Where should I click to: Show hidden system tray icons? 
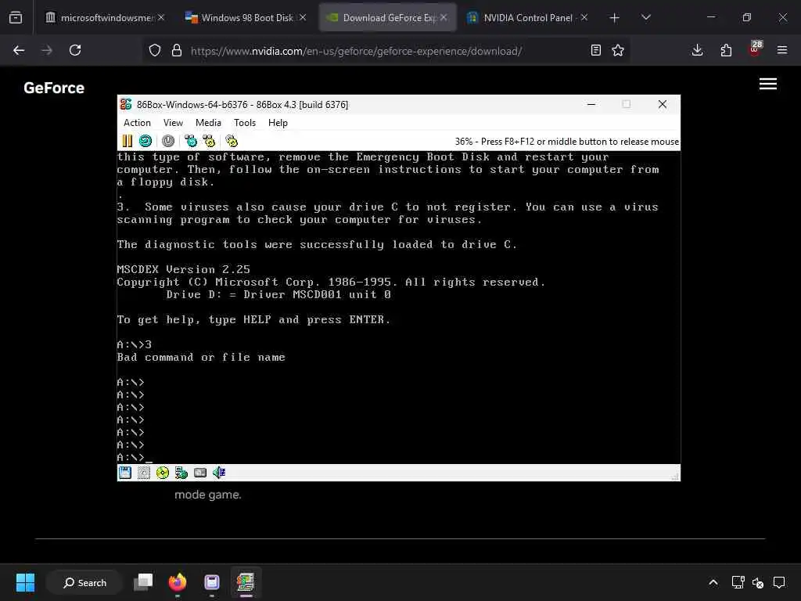click(713, 582)
